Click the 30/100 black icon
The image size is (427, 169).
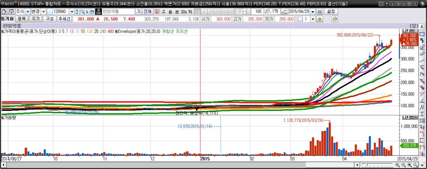[x=99, y=12]
